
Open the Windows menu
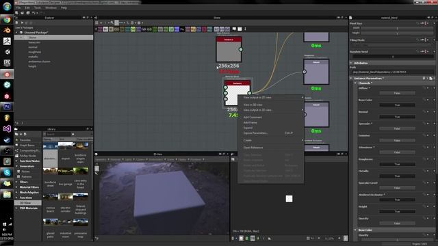pos(51,8)
